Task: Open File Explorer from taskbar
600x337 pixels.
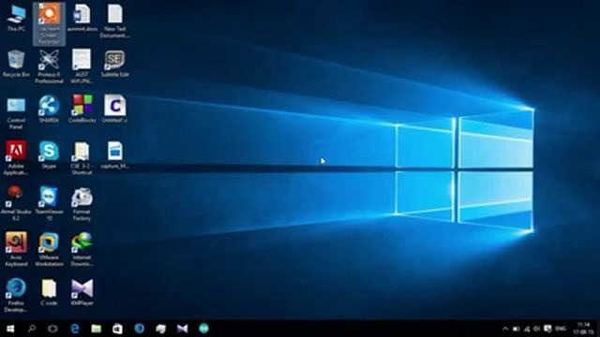Action: (x=96, y=329)
